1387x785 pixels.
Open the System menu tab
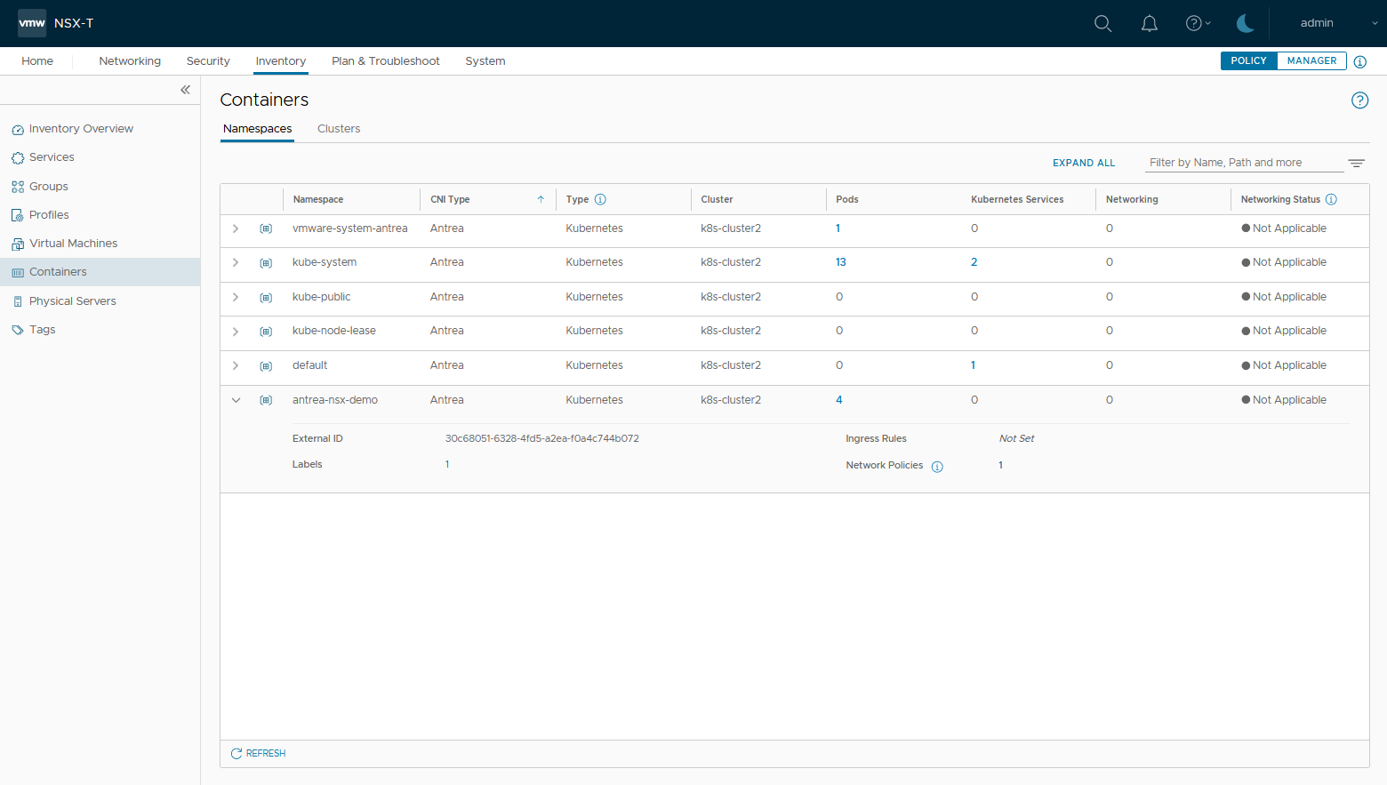coord(485,60)
